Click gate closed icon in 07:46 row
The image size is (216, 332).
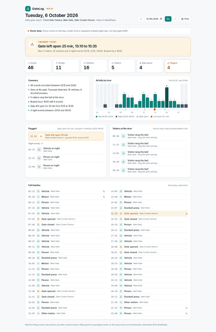pos(38,224)
